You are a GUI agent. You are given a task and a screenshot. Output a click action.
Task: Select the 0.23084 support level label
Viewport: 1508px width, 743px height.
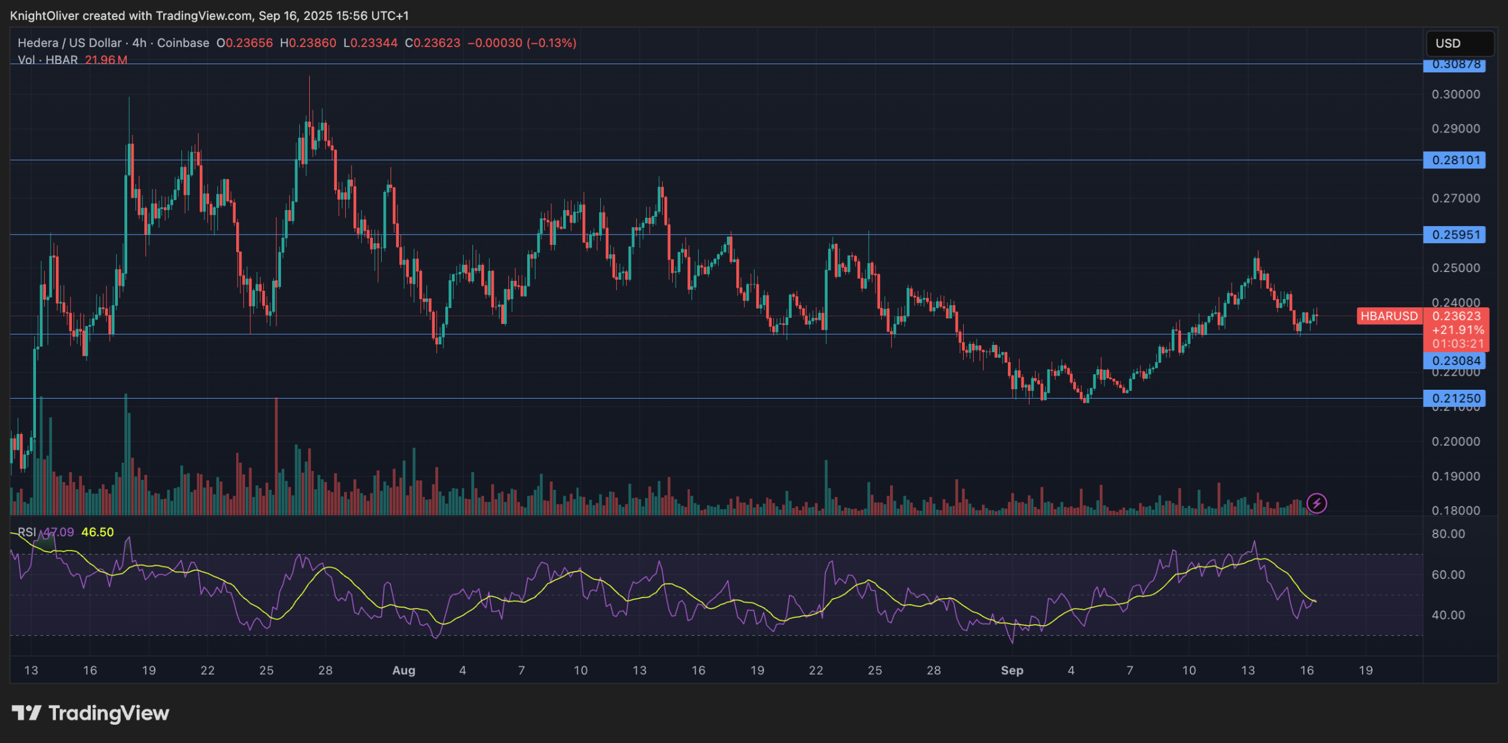click(x=1454, y=361)
